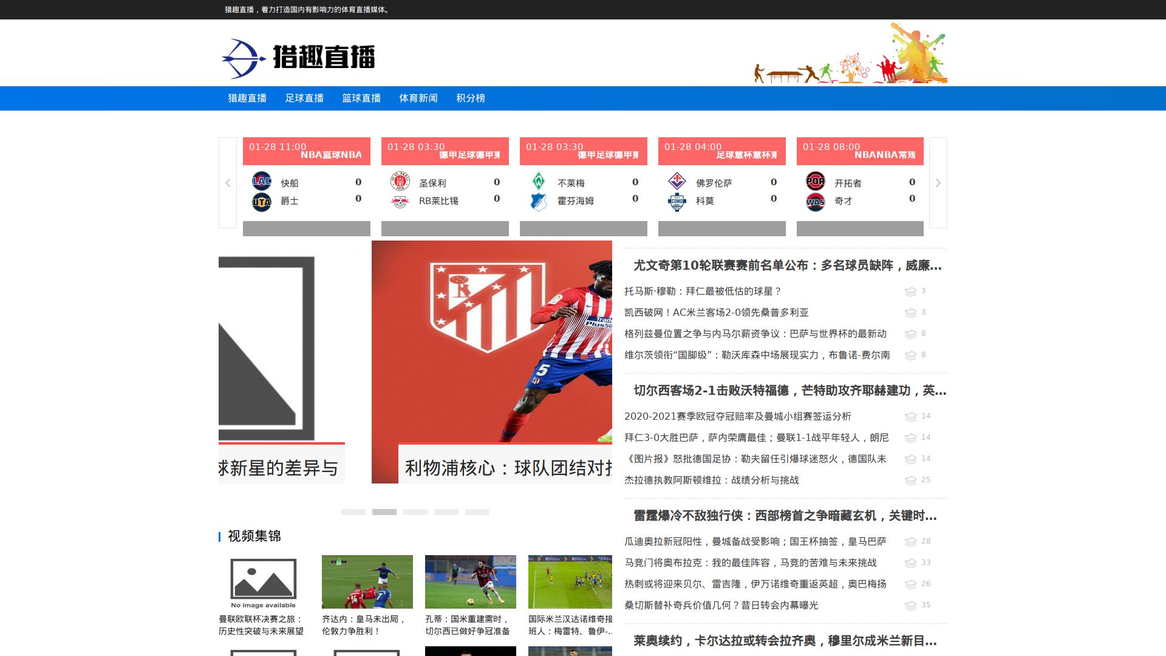Open 篮球直播 navigation menu item
The width and height of the screenshot is (1166, 656).
[x=361, y=98]
